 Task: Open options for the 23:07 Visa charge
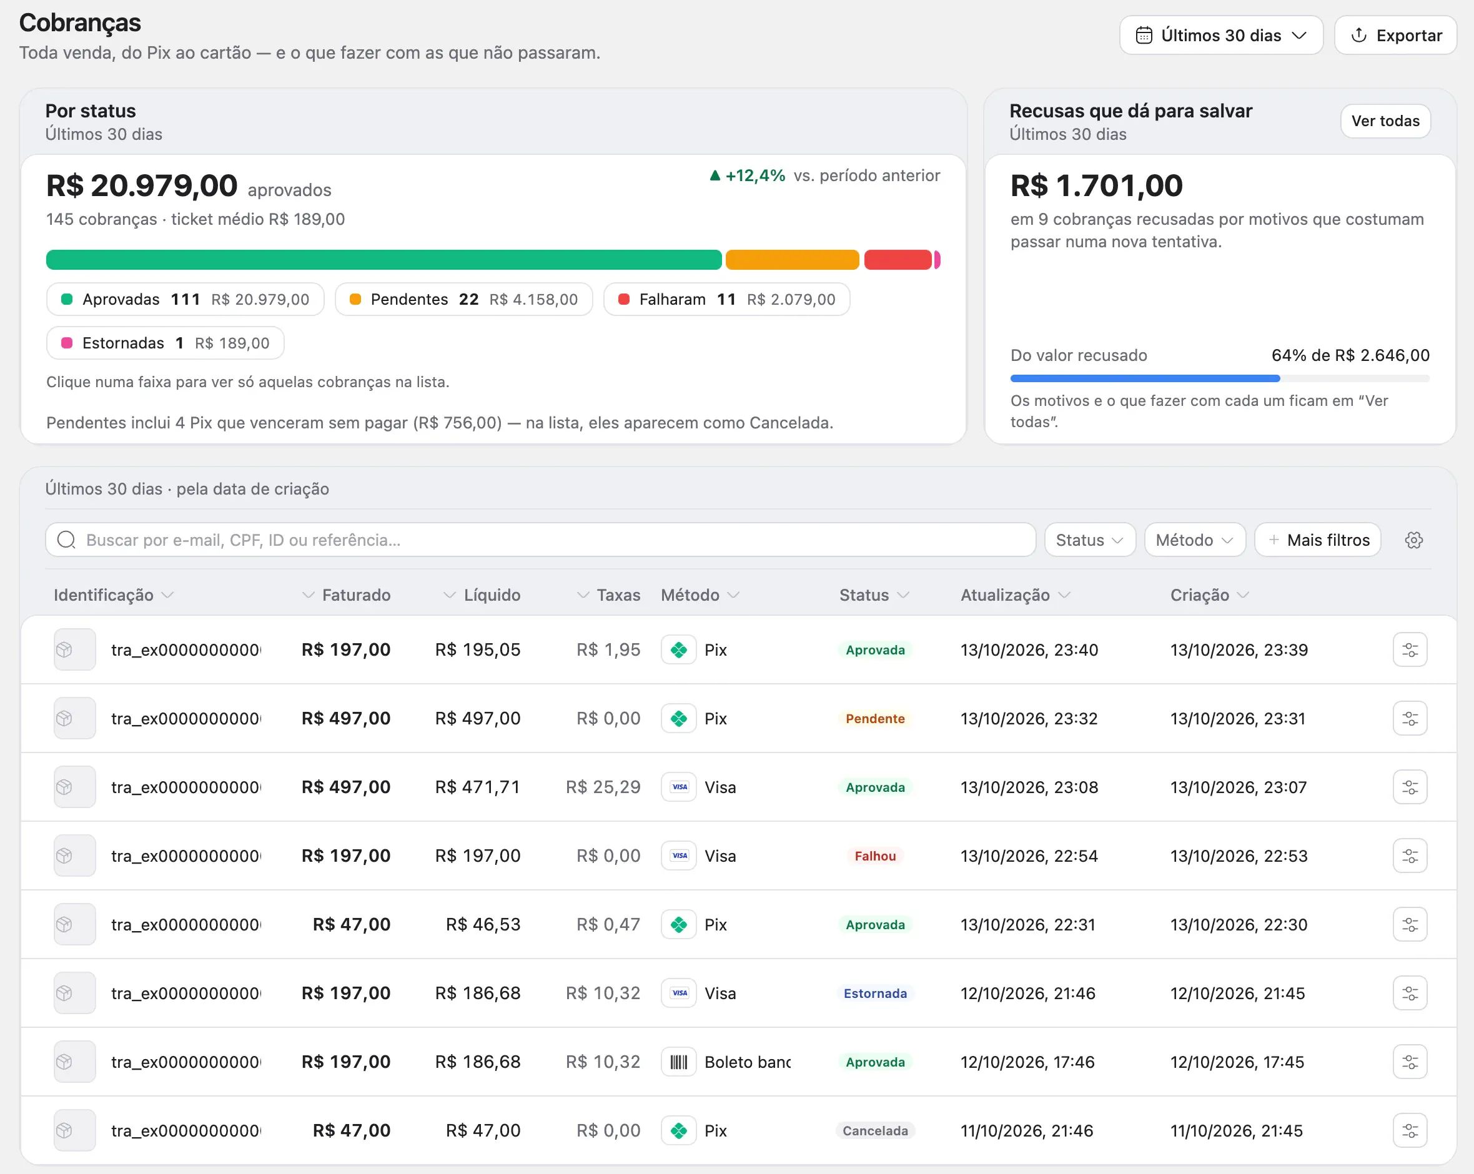(1410, 787)
